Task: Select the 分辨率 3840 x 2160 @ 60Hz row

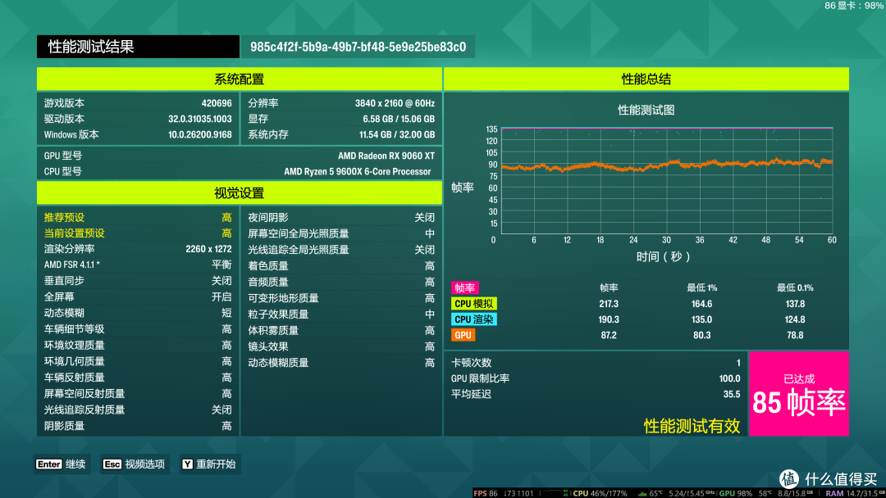Action: coord(341,103)
